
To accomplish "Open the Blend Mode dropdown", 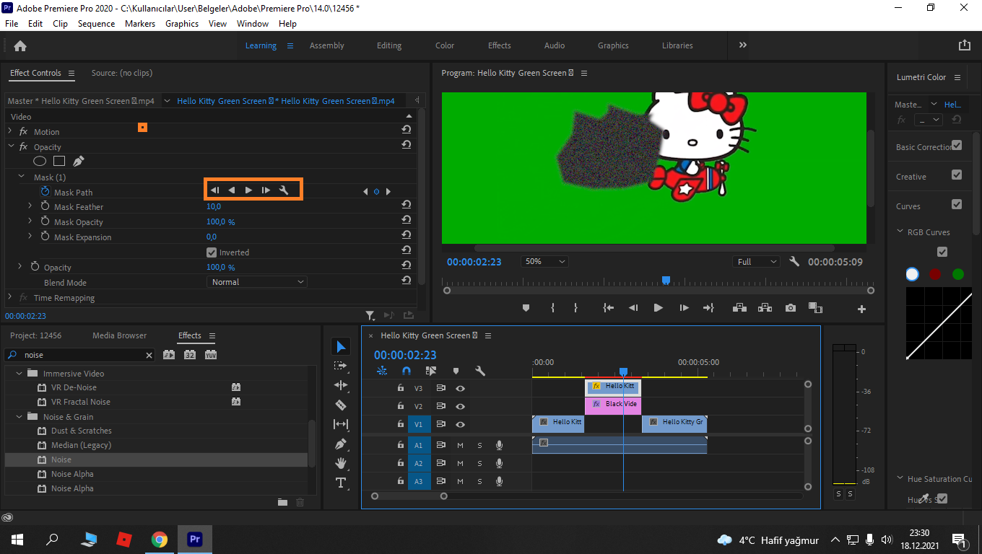I will [x=256, y=282].
